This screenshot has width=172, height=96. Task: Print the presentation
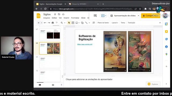click(53, 23)
